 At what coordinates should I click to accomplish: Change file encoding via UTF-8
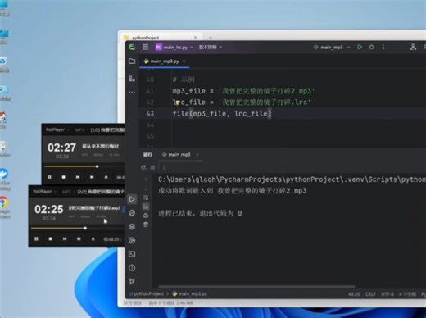click(x=387, y=294)
